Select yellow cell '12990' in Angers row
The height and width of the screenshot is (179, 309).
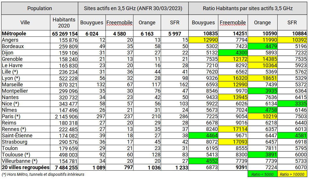click(x=203, y=40)
